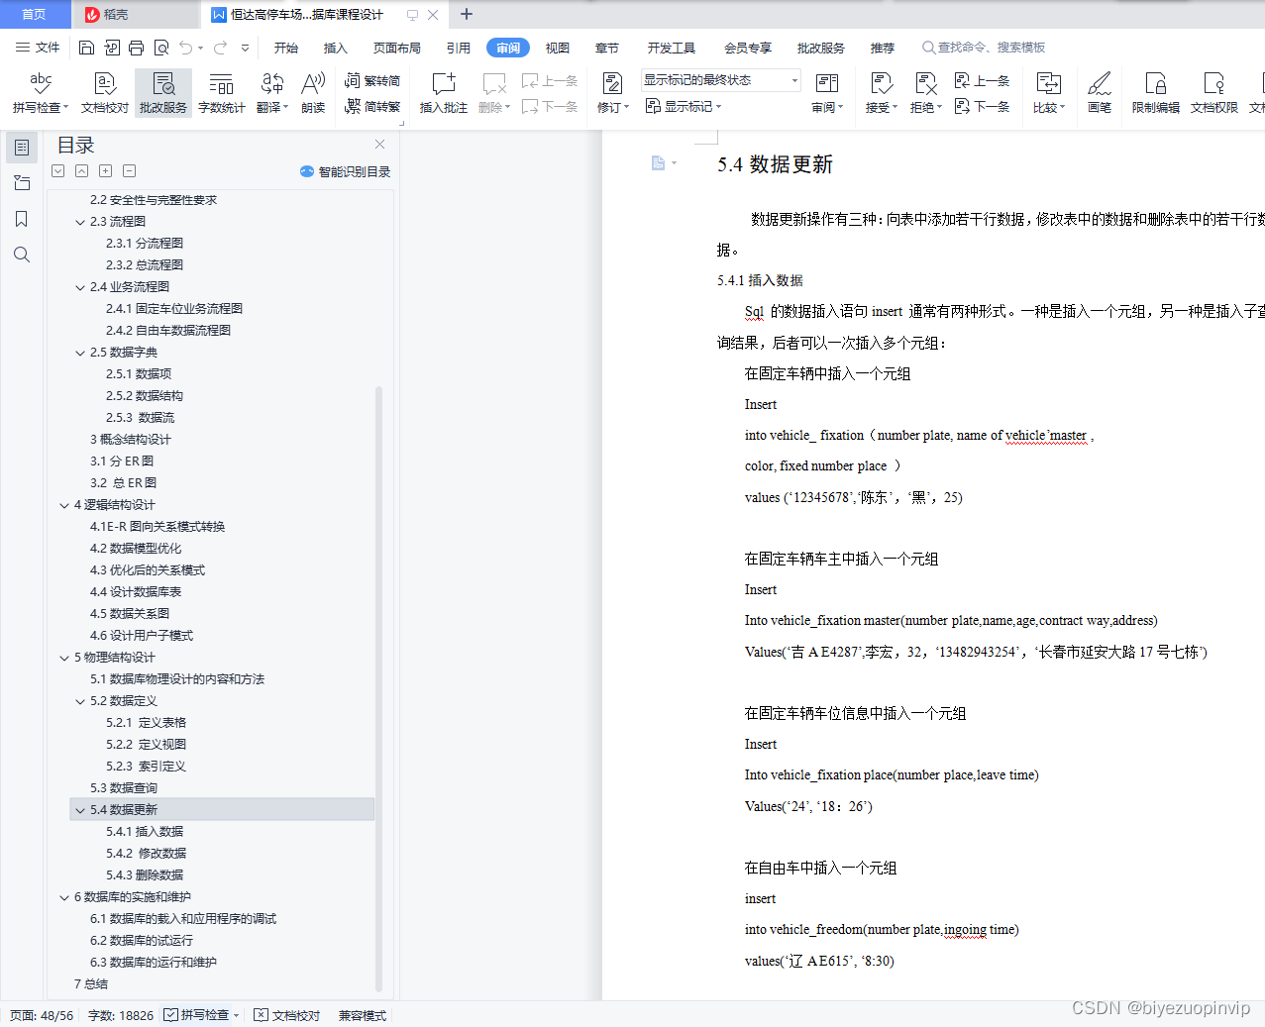
Task: Click the 智能识别目录 button
Action: pos(347,170)
